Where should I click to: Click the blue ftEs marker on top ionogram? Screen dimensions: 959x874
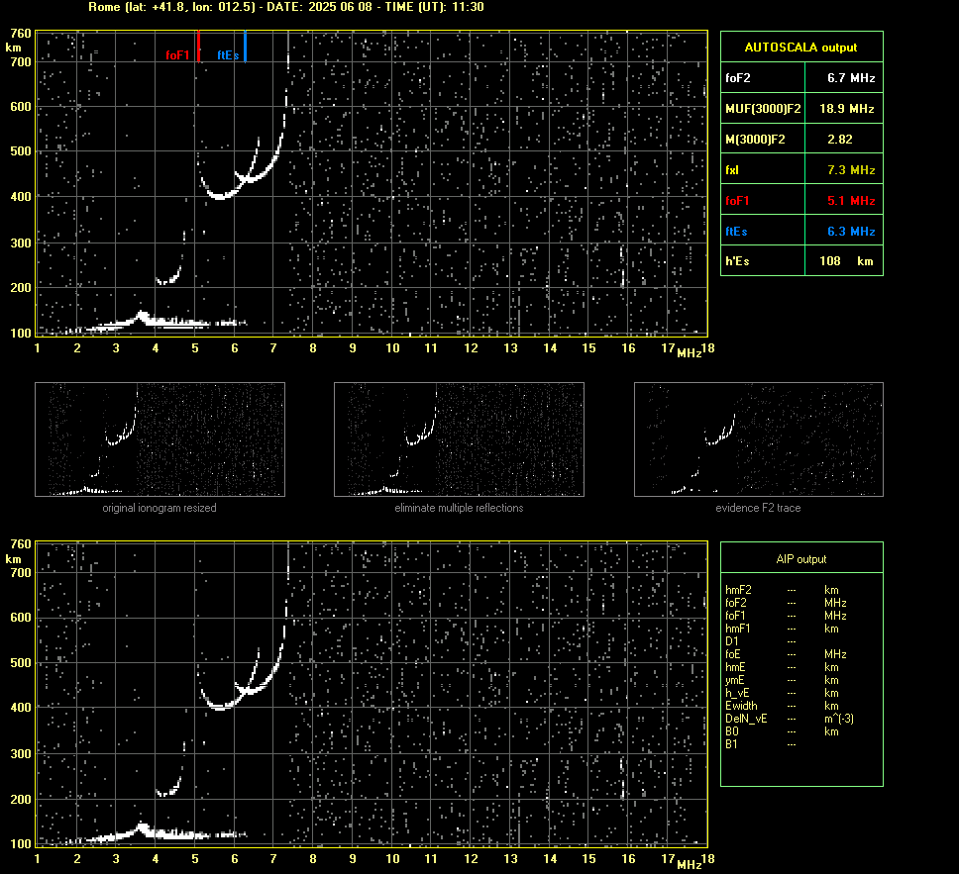click(x=246, y=46)
